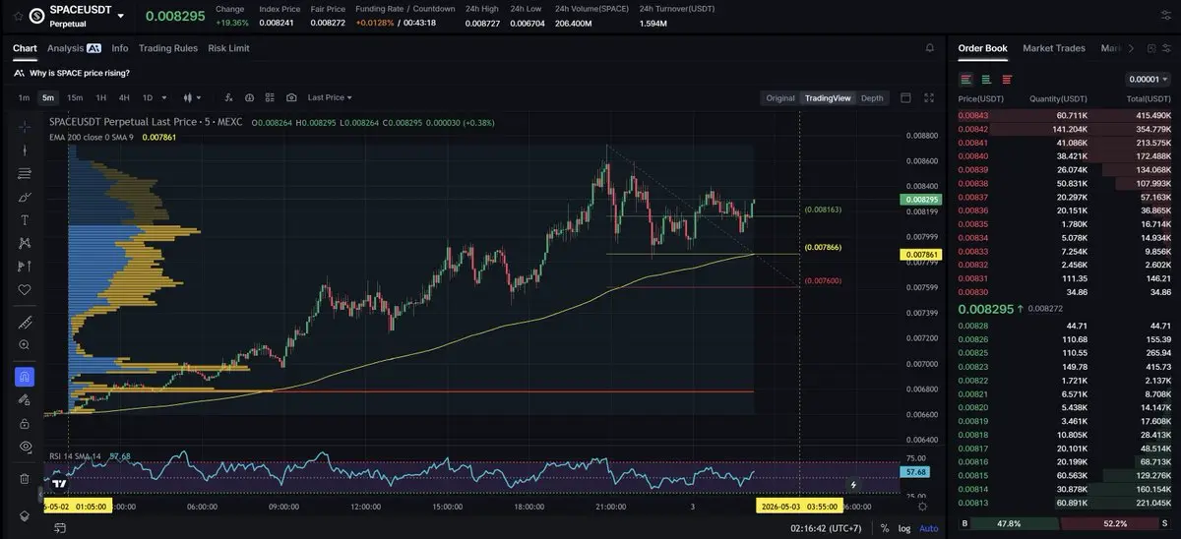1181x539 pixels.
Task: Select the Fibonacci lines tool
Action: coord(25,173)
